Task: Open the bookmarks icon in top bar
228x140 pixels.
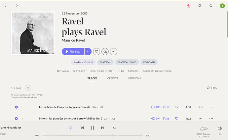Action: [x=200, y=6]
